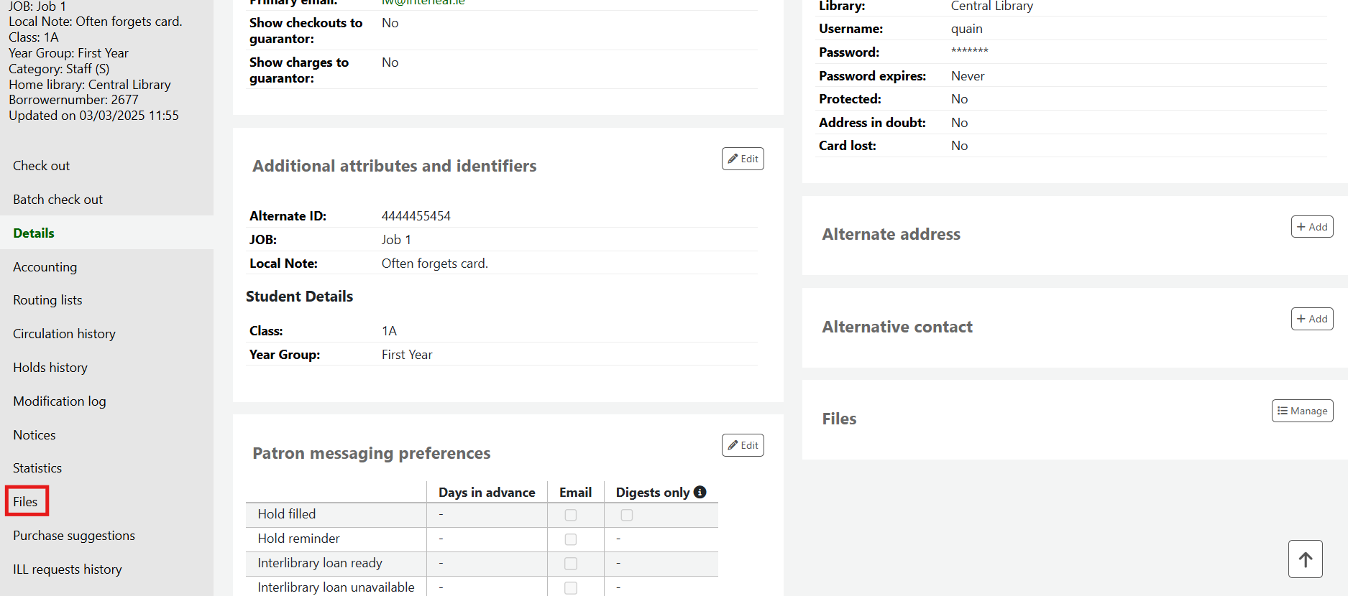Viewport: 1348px width, 596px height.
Task: View ILL requests history
Action: tap(68, 569)
